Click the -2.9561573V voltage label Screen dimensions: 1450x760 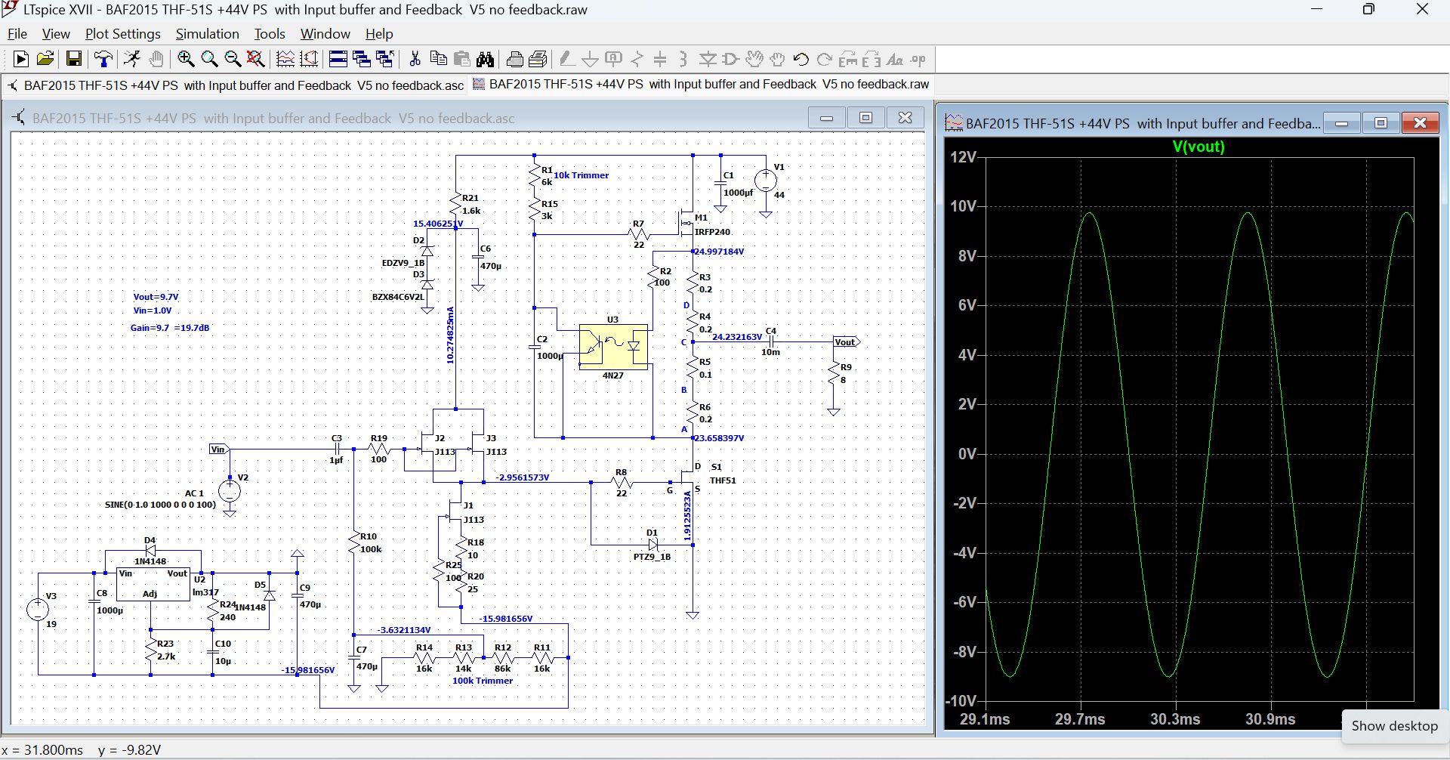(x=523, y=477)
